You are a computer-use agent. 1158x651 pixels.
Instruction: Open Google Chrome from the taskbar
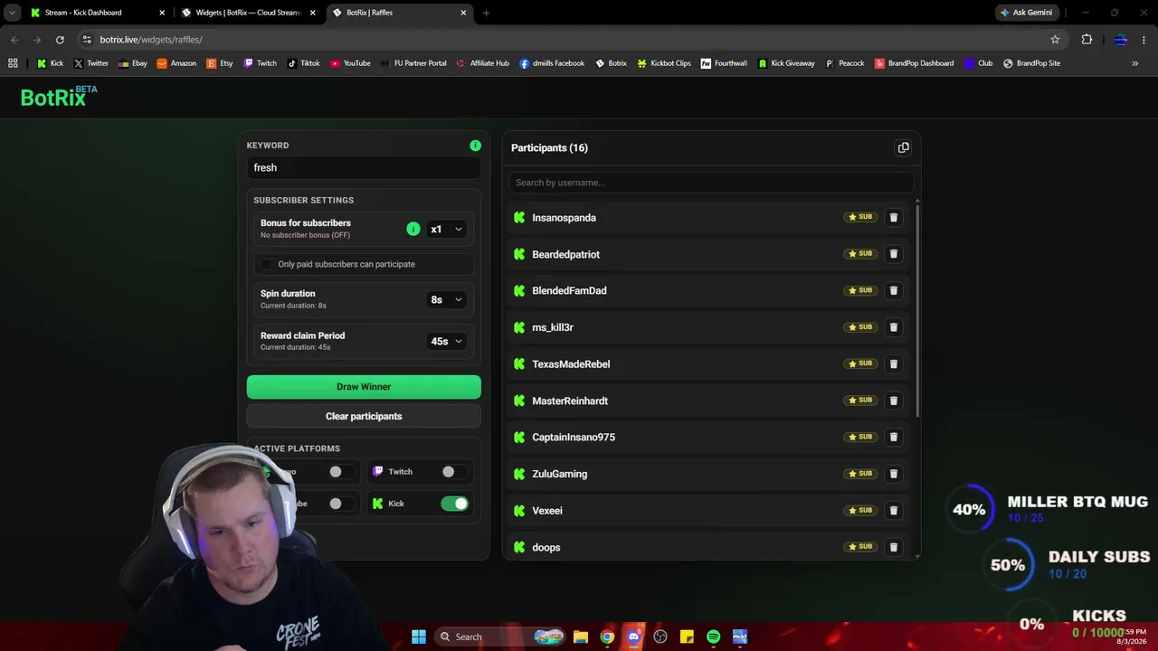point(607,637)
